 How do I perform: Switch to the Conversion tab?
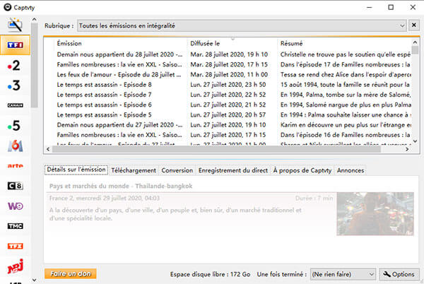point(177,170)
